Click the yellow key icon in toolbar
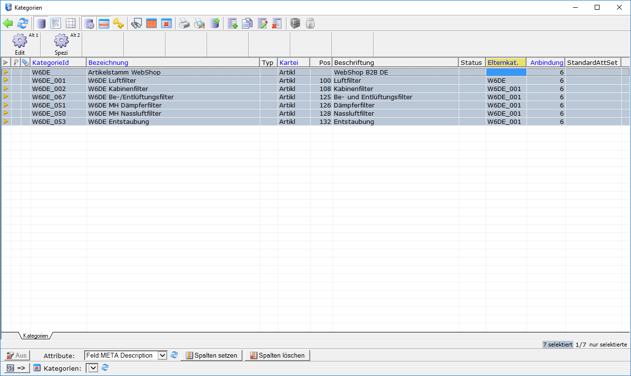This screenshot has width=631, height=376. [x=119, y=23]
